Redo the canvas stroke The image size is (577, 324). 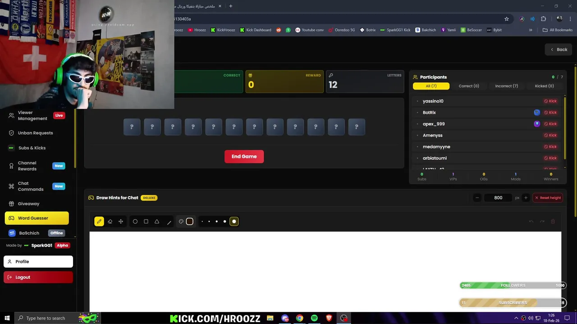coord(542,221)
